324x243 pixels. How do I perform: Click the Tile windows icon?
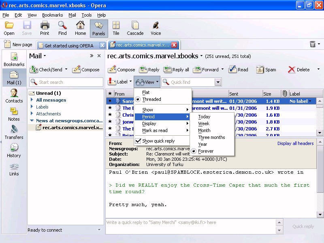[116, 28]
